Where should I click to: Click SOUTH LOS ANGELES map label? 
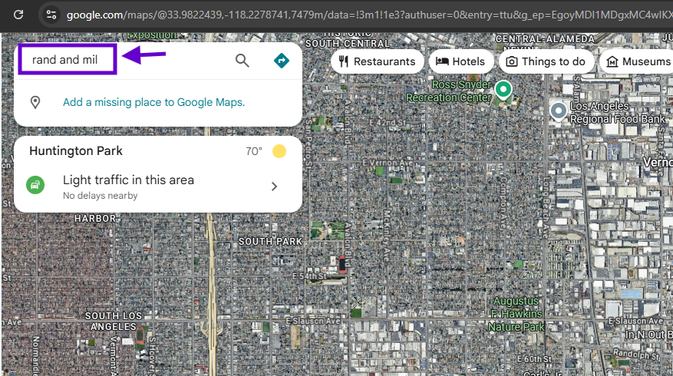(x=114, y=321)
